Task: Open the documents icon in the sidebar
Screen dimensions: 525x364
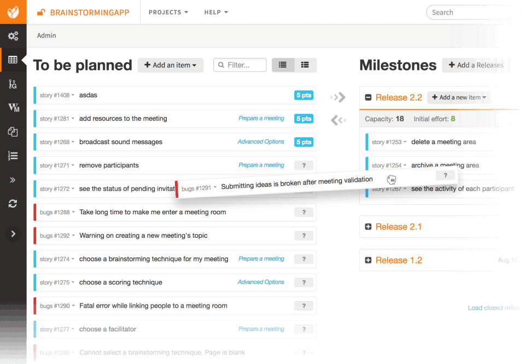Action: pyautogui.click(x=13, y=132)
